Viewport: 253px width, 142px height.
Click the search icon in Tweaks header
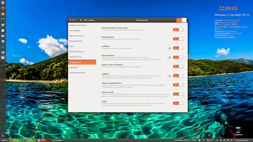pyautogui.click(x=81, y=20)
